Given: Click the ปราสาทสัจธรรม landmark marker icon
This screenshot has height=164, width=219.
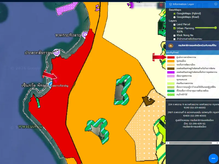Looking at the screenshot, I should pyautogui.click(x=56, y=52).
